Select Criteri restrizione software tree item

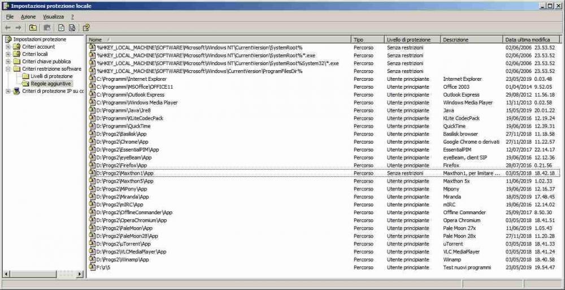(x=51, y=69)
